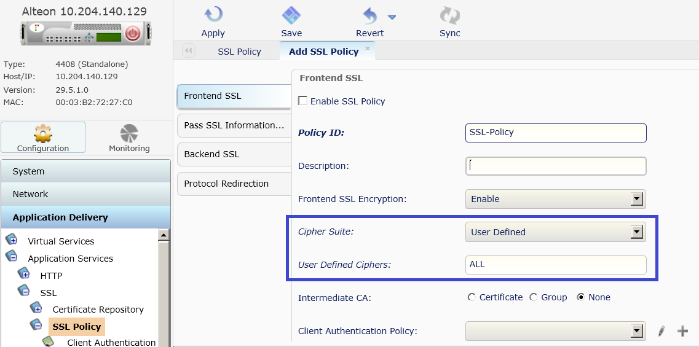Open the Protocol Redirection section
The width and height of the screenshot is (699, 347).
pyautogui.click(x=234, y=184)
